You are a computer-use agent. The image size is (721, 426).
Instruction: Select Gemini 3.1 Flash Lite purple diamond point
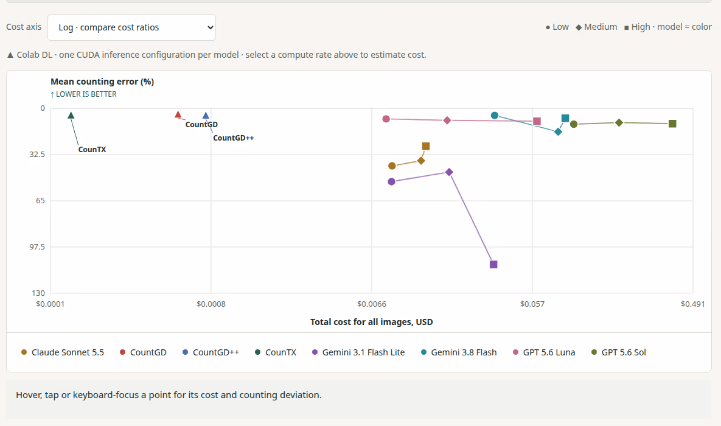[x=449, y=172]
